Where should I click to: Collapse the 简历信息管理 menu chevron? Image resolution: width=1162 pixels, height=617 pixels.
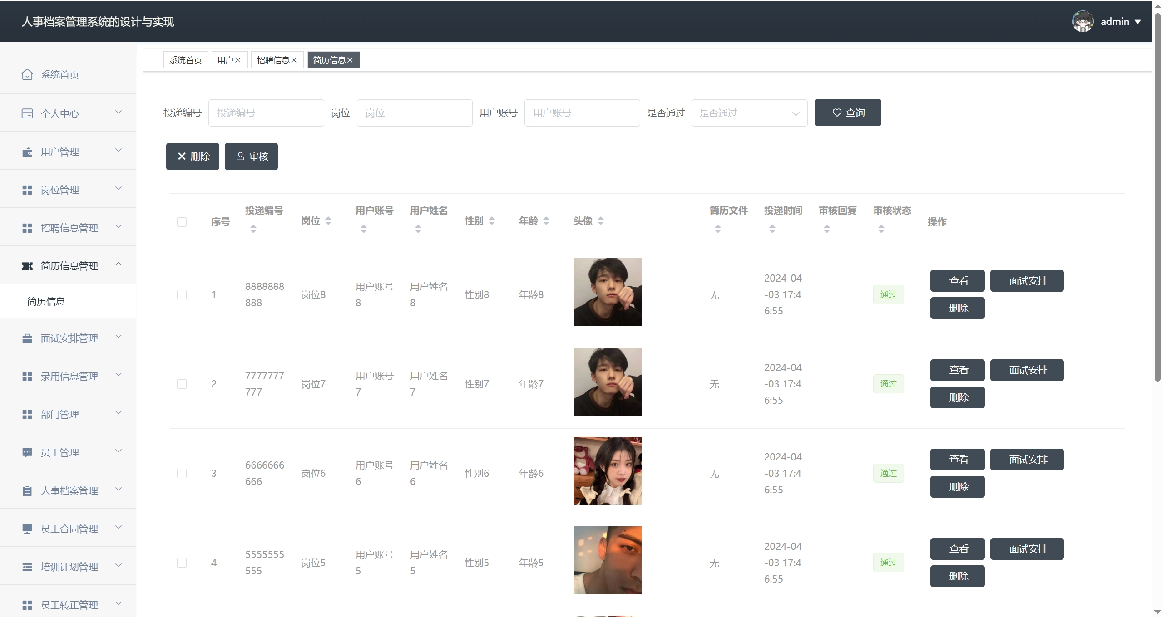point(119,264)
